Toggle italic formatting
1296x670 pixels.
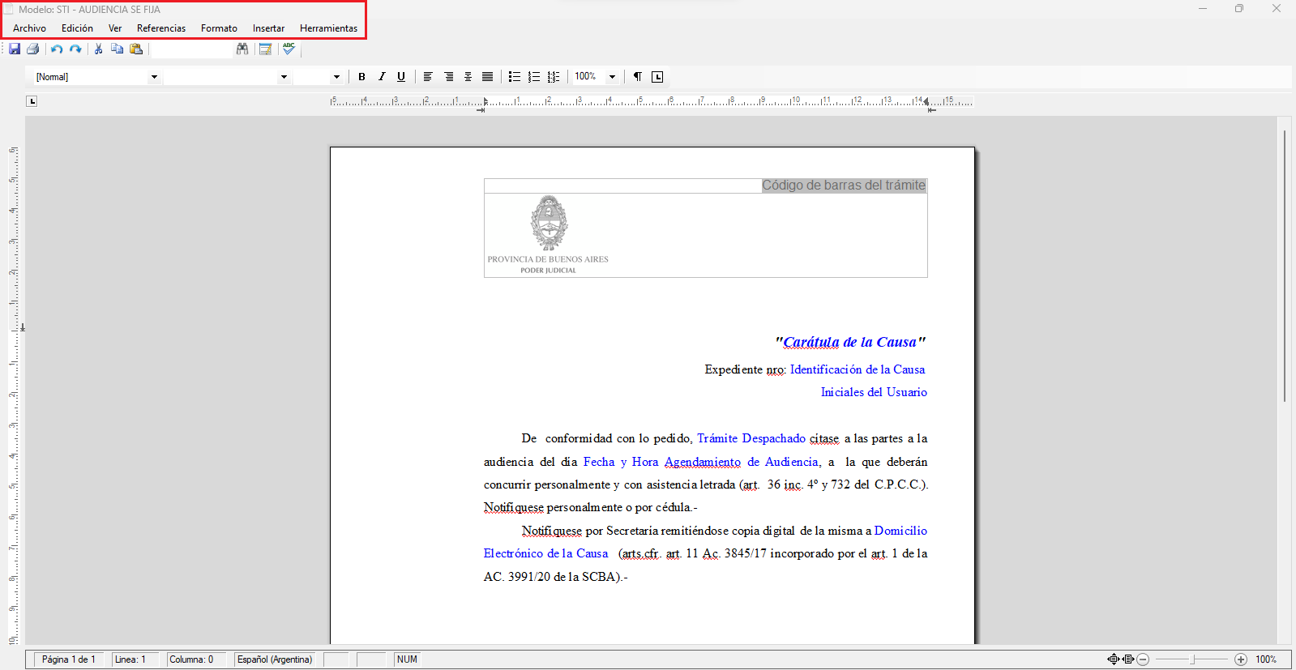[382, 77]
